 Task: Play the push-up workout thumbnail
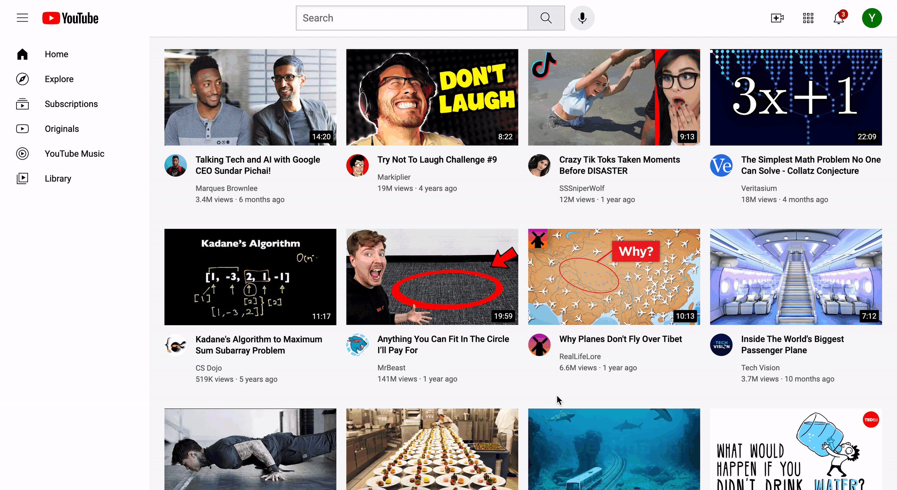[x=250, y=449]
